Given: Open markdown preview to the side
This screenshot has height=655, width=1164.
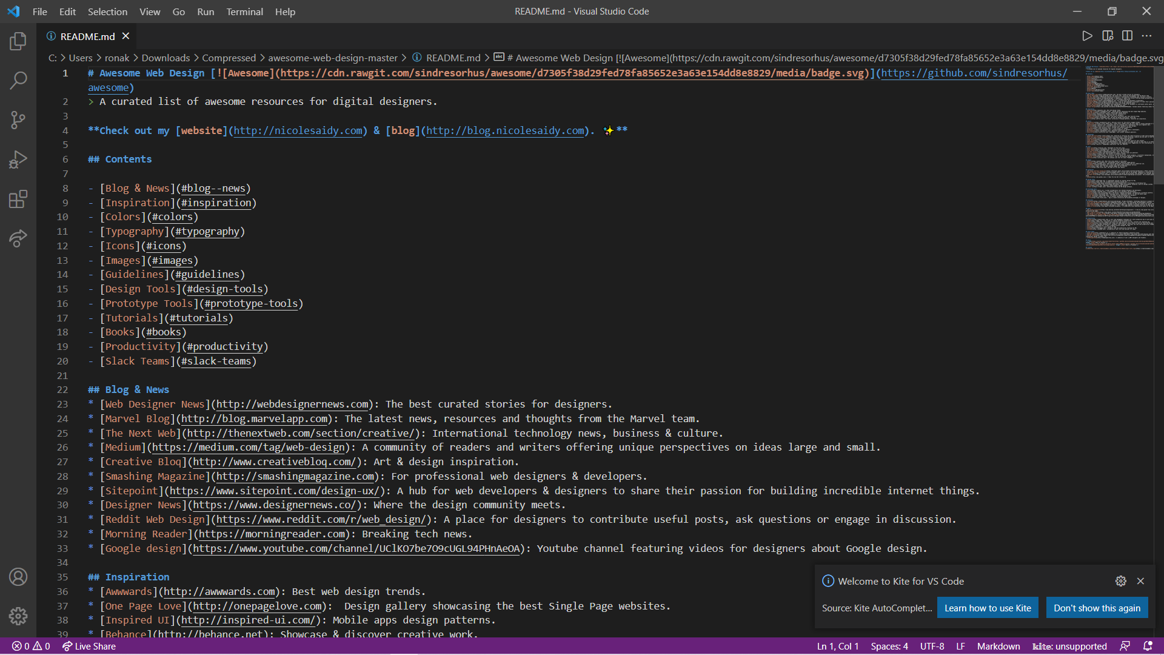Looking at the screenshot, I should tap(1108, 36).
